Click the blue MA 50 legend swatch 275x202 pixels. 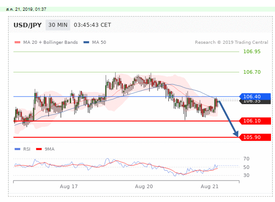coord(86,42)
